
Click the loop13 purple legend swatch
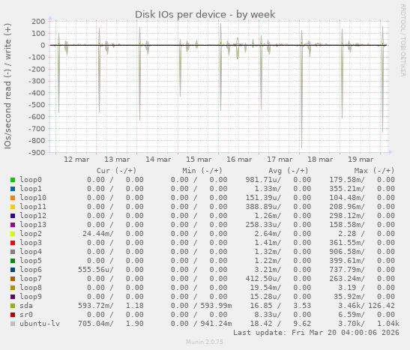click(13, 225)
